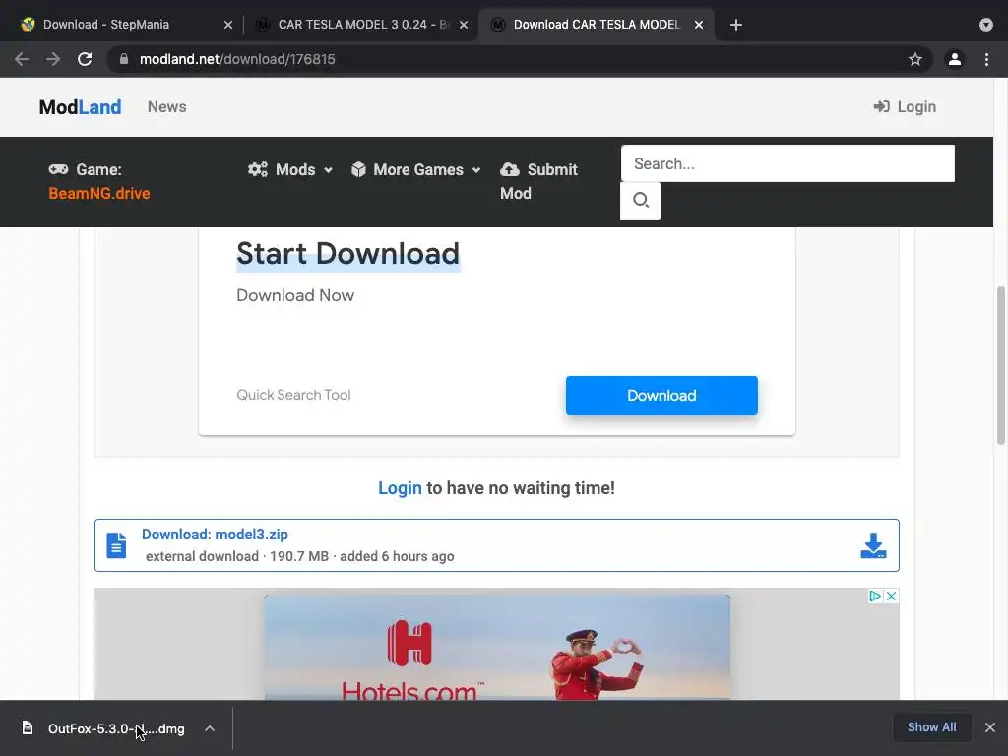Click the Quick Search Tool text
The width and height of the screenshot is (1008, 756).
click(293, 395)
